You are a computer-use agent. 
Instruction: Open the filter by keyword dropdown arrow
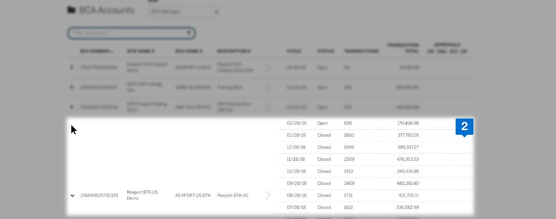[189, 33]
